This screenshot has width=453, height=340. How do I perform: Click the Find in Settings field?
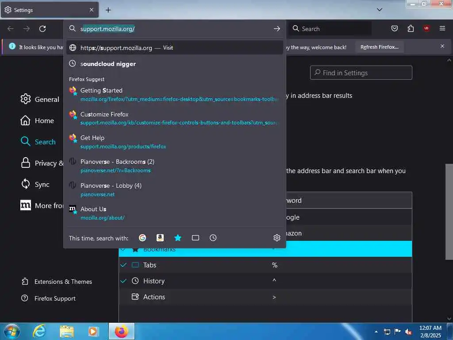(x=361, y=73)
